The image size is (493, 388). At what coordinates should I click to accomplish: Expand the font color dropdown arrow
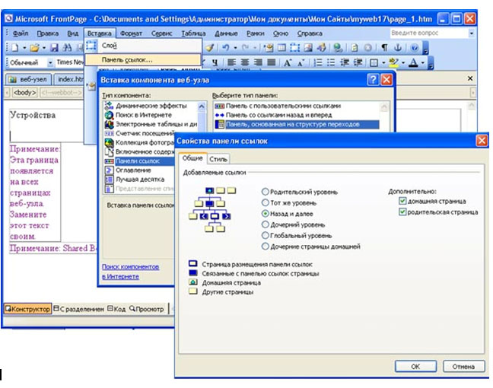tap(422, 62)
